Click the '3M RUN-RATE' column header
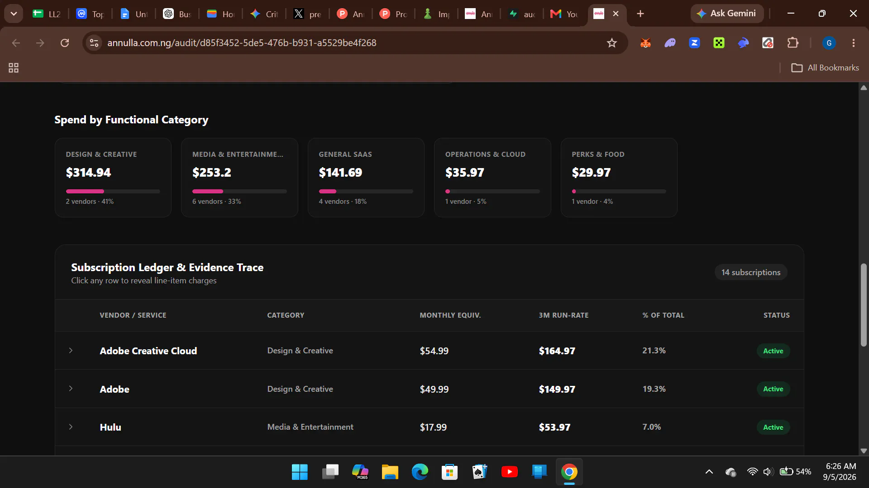 (x=563, y=315)
